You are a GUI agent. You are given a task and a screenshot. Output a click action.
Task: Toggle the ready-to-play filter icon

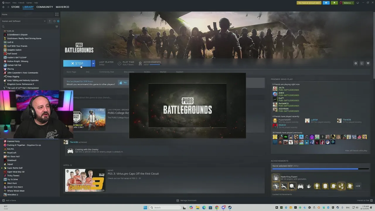[58, 21]
